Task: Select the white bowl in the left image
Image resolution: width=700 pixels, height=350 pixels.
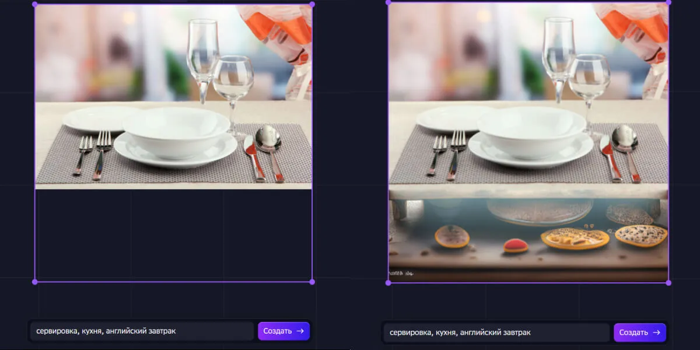Action: click(x=176, y=132)
